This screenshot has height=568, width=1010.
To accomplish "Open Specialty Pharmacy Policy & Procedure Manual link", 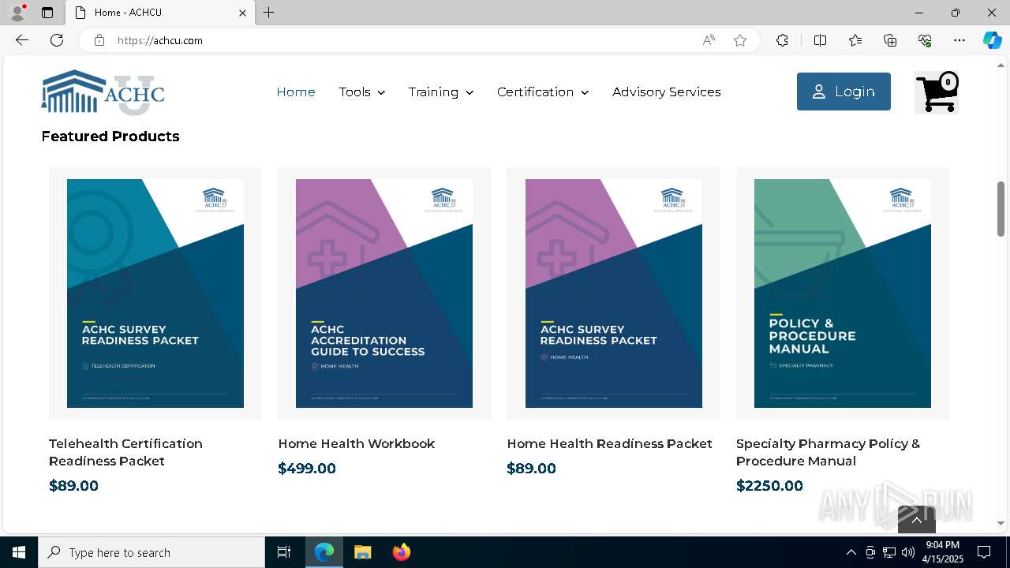I will tap(829, 452).
